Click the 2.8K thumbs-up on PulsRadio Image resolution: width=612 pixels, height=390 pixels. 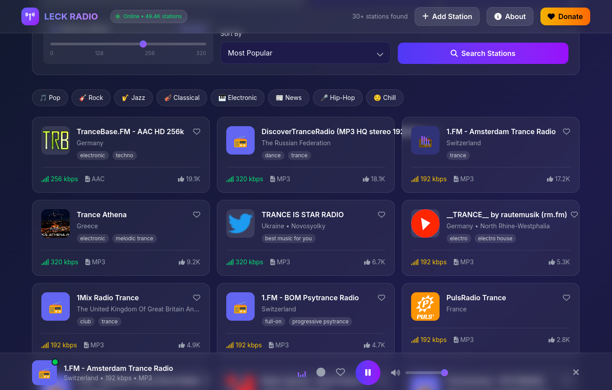pyautogui.click(x=559, y=340)
